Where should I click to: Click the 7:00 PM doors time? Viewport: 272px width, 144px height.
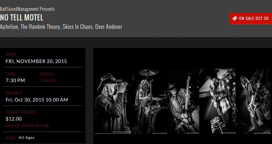pos(47,80)
